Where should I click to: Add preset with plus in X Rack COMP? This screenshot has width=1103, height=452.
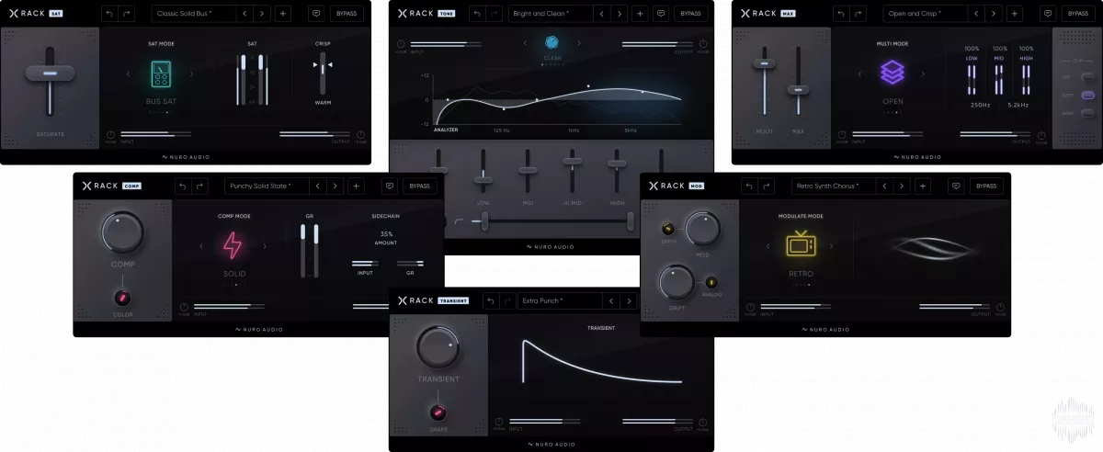tap(356, 186)
